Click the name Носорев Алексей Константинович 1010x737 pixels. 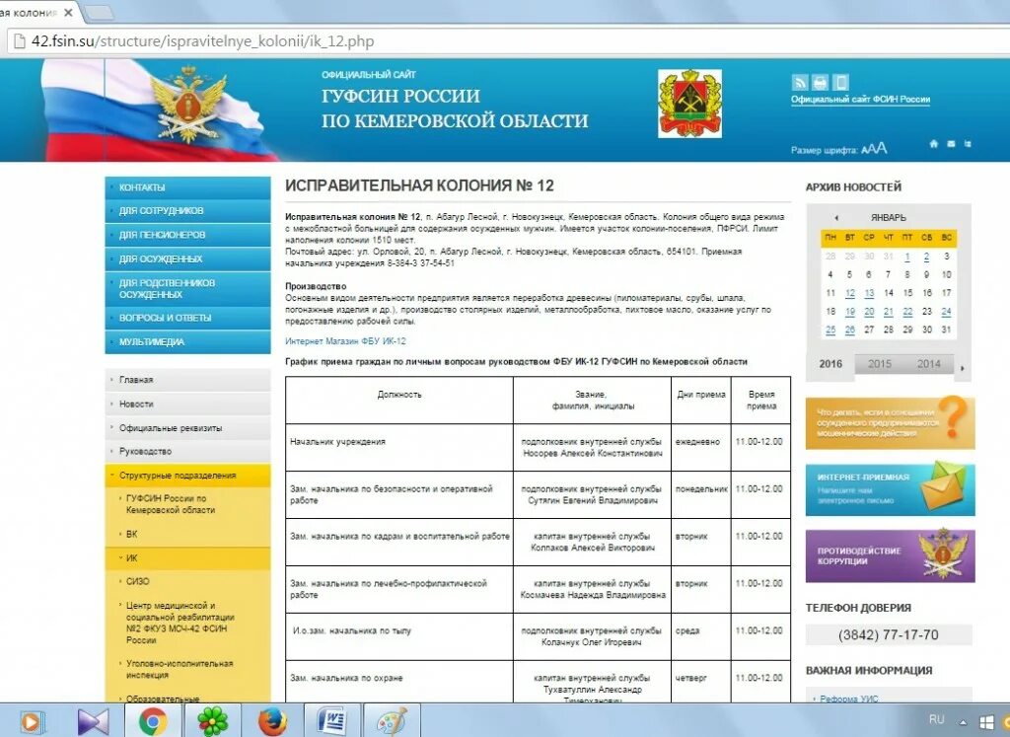592,453
